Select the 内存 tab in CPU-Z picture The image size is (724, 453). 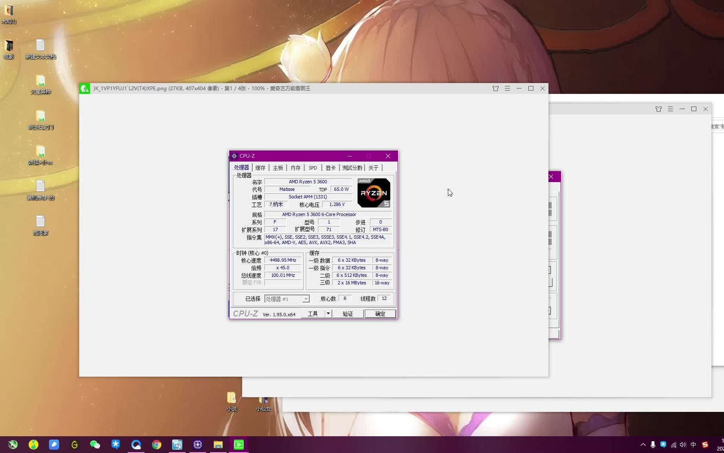click(x=296, y=168)
